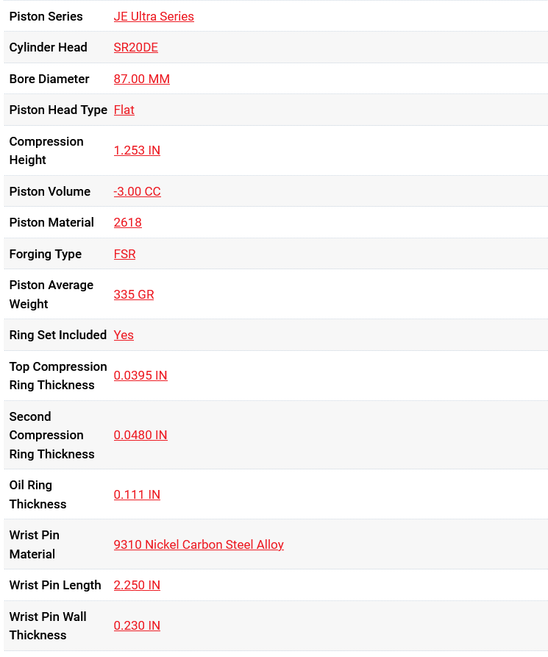Click the Bore Diameter row label

49,79
